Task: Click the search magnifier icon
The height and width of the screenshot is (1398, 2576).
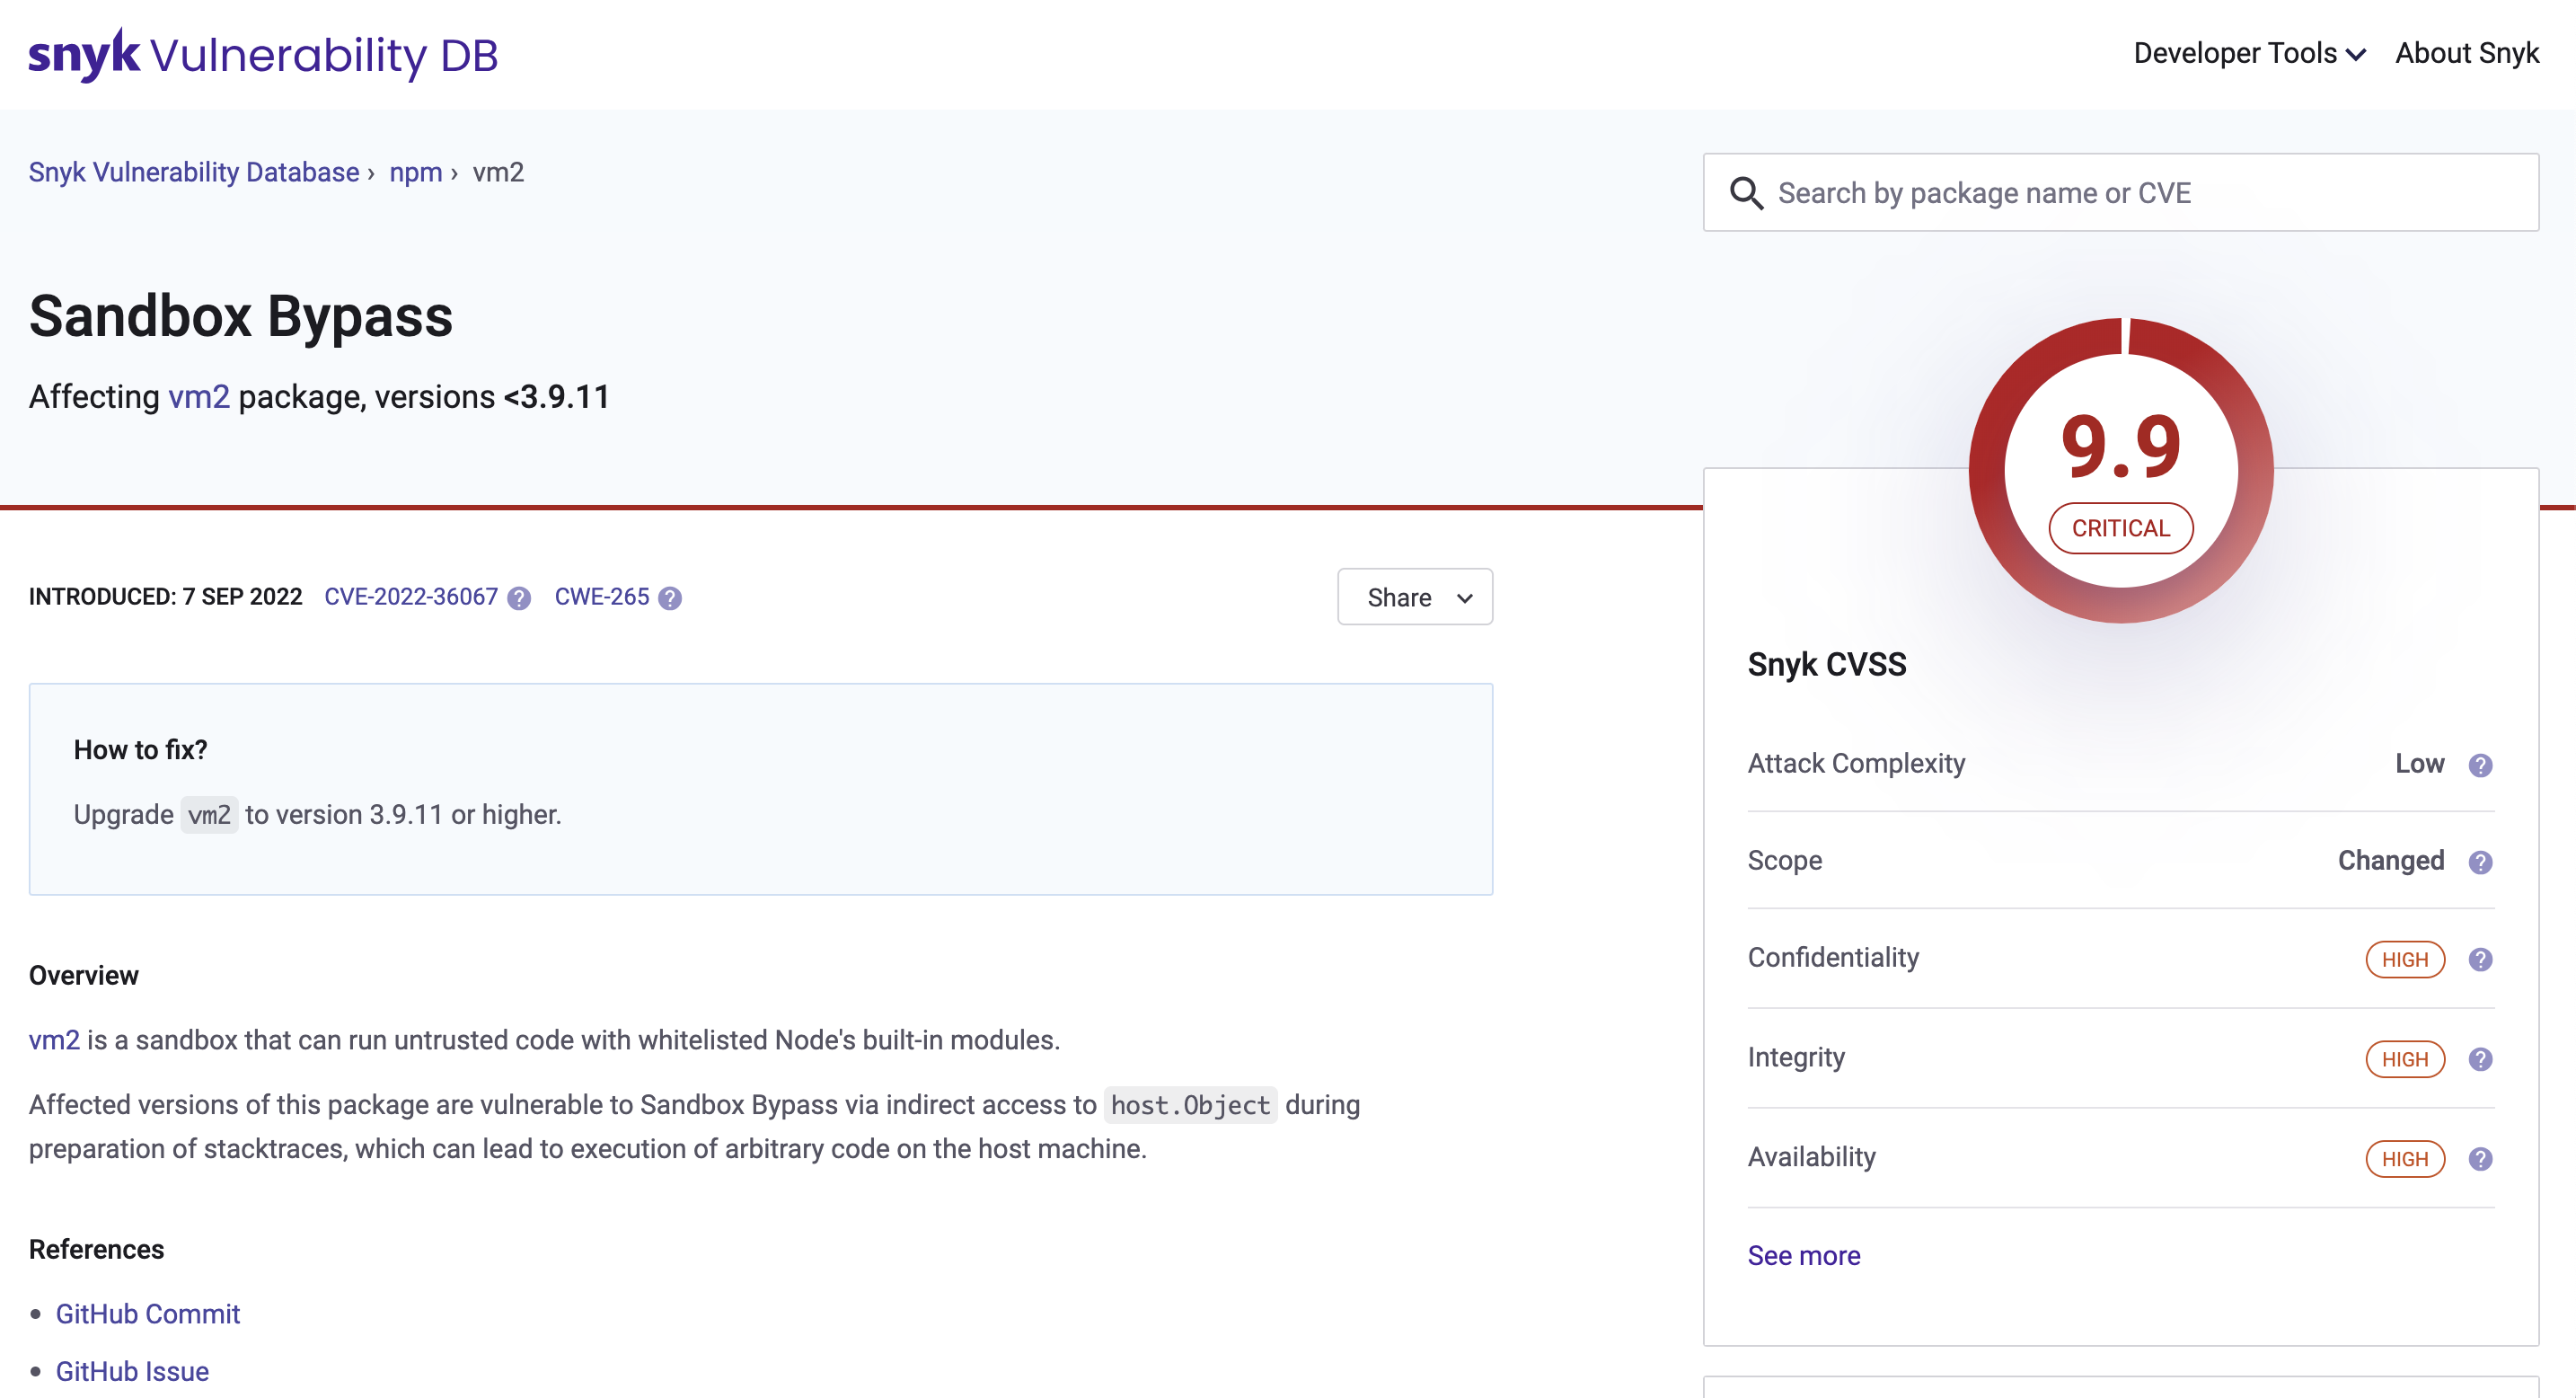Action: [x=1746, y=193]
